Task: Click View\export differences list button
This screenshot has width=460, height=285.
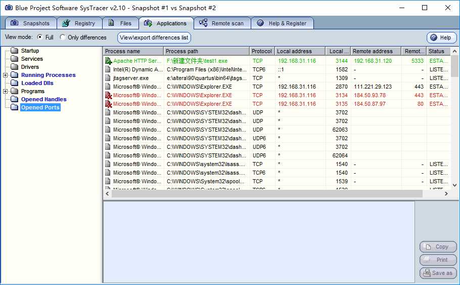Action: click(154, 37)
